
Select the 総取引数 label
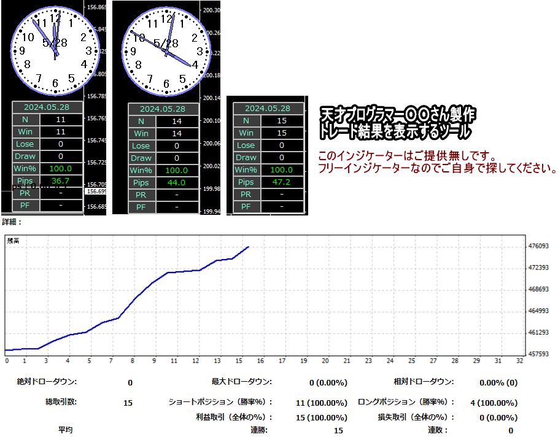pos(61,403)
